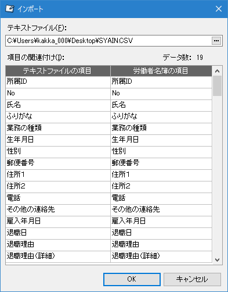The image size is (228, 292).
Task: Click the vertical scrollbar thumb
Action: tap(217, 86)
